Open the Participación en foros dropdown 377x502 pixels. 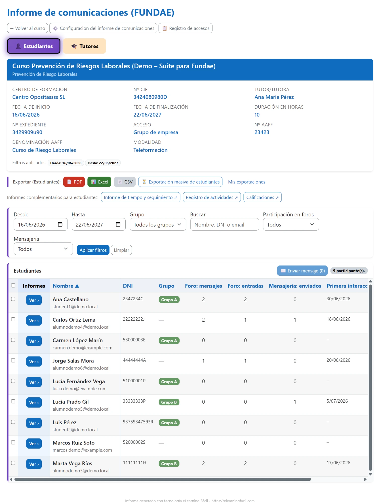tap(291, 225)
